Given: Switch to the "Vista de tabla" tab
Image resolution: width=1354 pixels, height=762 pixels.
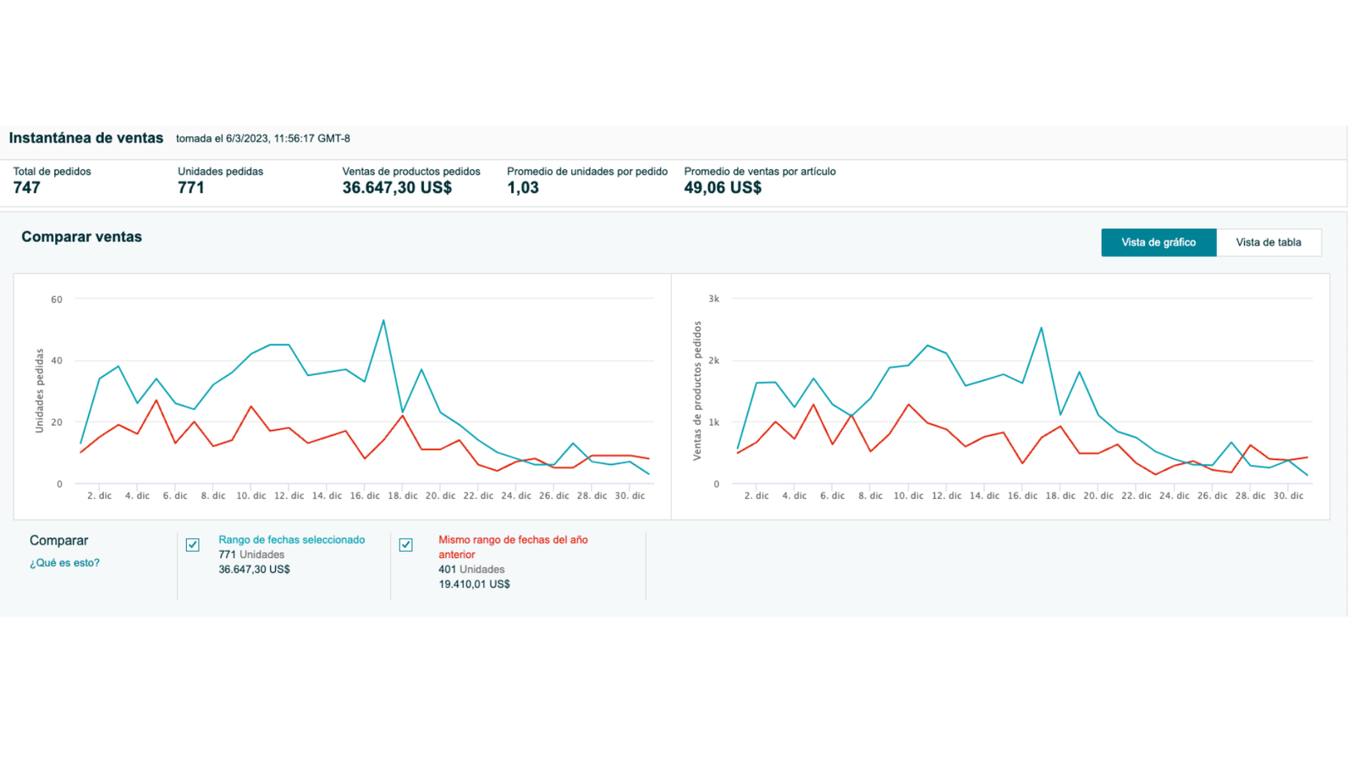Looking at the screenshot, I should [1269, 242].
